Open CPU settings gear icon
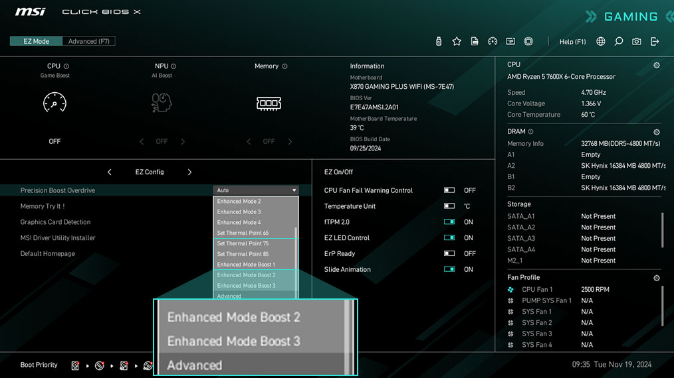This screenshot has height=378, width=674. [657, 66]
